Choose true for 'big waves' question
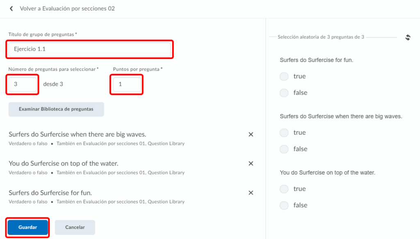Screen dimensions: 420x239 tap(284, 133)
